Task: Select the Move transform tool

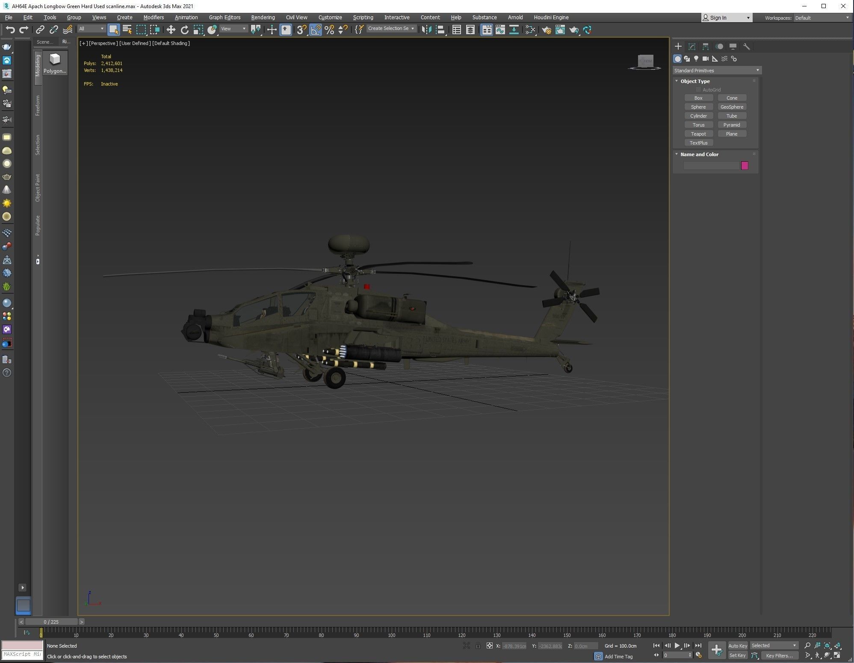Action: point(171,30)
